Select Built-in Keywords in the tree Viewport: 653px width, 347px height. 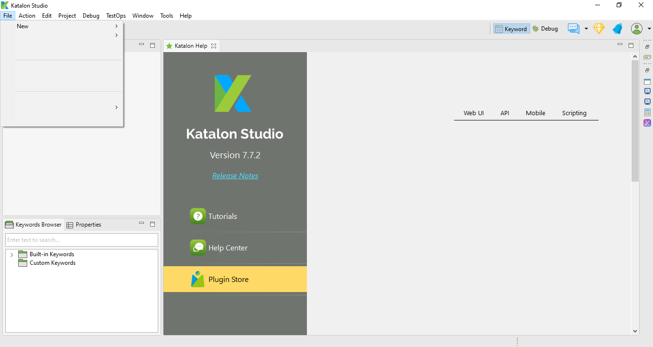(x=52, y=254)
